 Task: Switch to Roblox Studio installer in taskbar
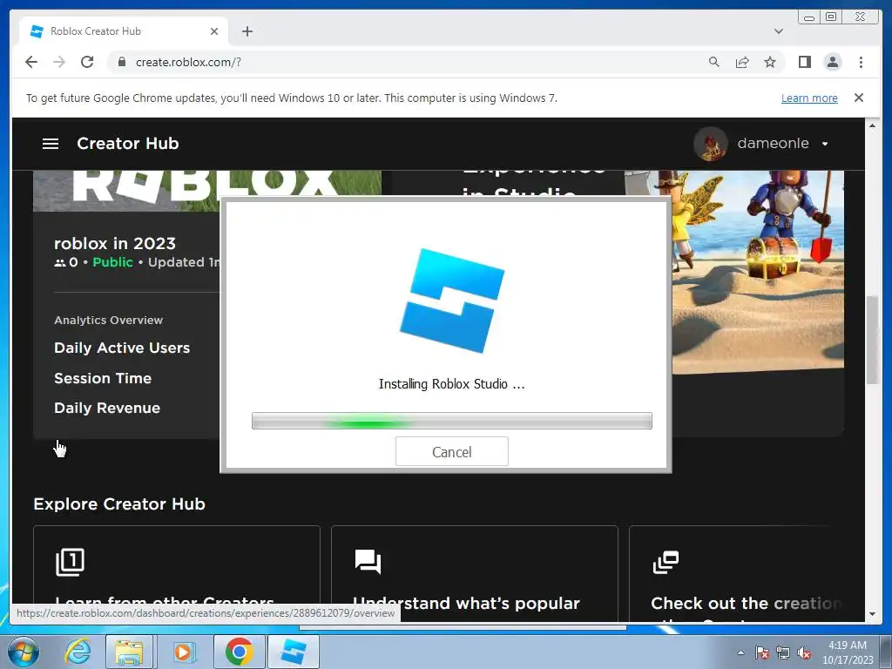point(293,652)
